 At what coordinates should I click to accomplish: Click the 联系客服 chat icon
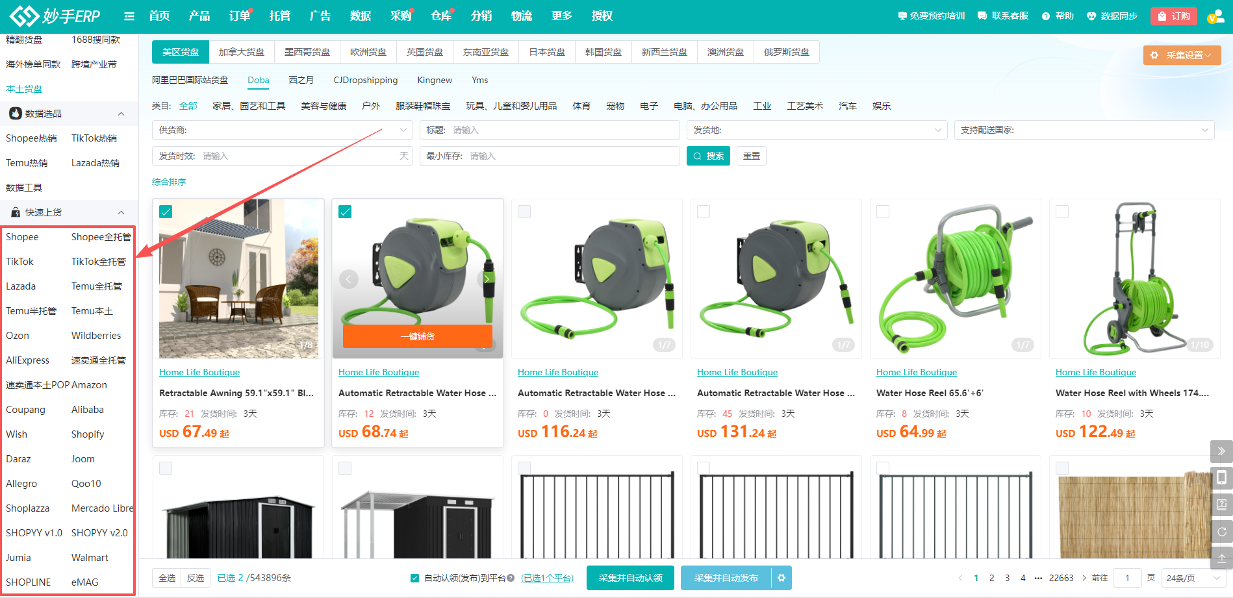pos(982,16)
